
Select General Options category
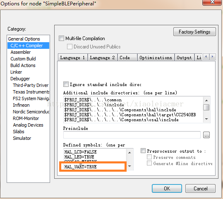pos(24,39)
